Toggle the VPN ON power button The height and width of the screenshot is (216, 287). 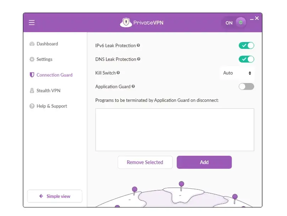coord(240,22)
